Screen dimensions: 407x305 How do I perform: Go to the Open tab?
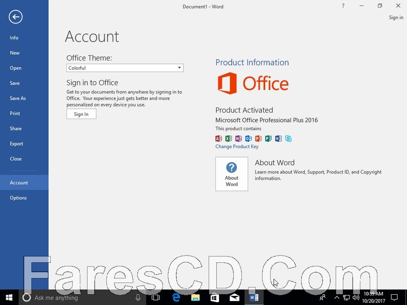click(24, 68)
